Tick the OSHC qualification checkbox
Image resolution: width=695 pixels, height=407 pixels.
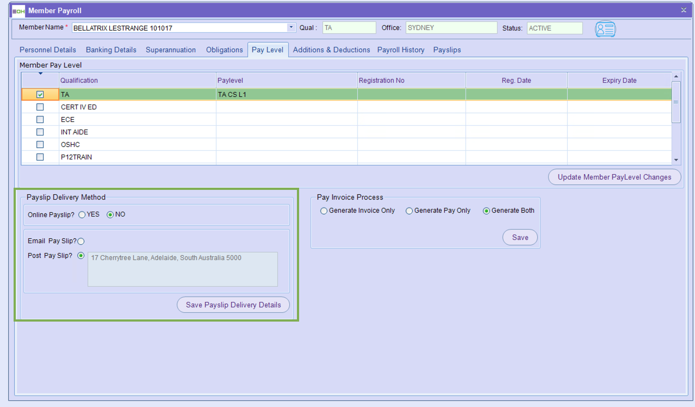[40, 145]
